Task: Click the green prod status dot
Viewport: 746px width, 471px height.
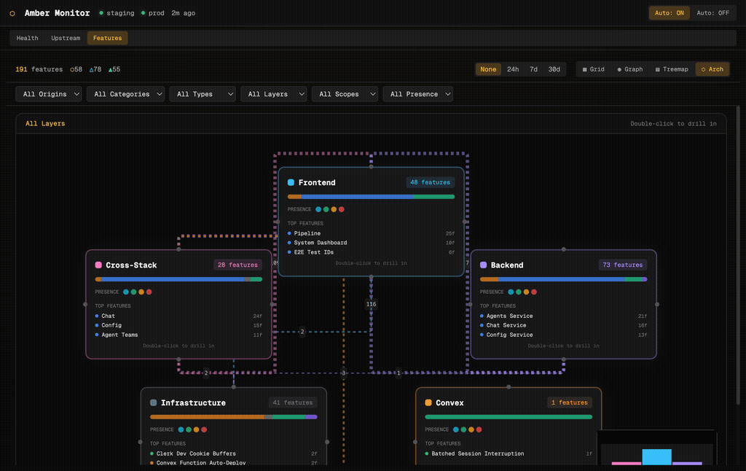Action: pos(143,13)
